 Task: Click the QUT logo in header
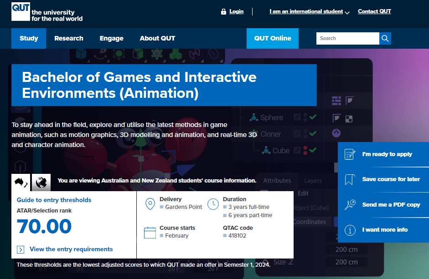pos(20,12)
